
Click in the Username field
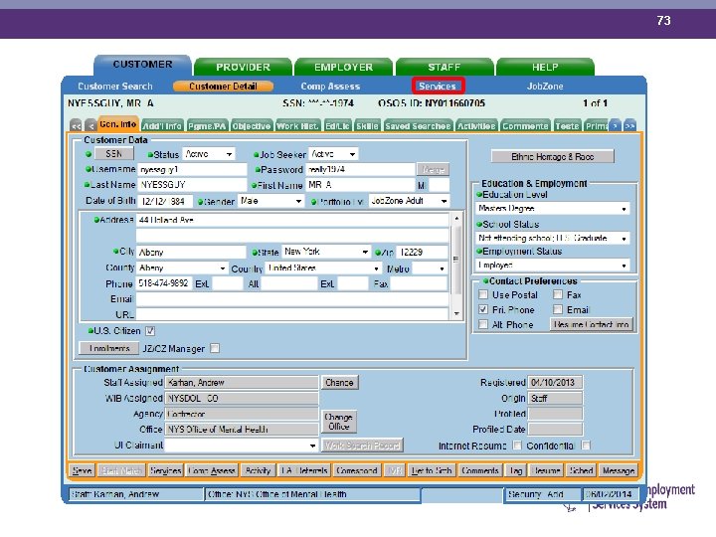click(x=192, y=169)
